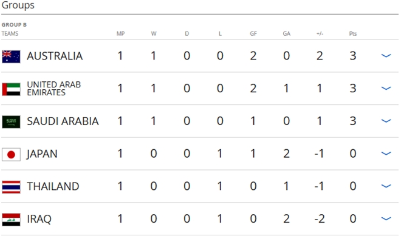Click the Thailand flag icon
The height and width of the screenshot is (236, 401).
click(11, 187)
